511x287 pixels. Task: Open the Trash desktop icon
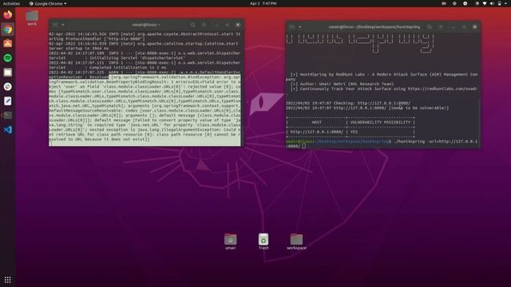tap(263, 242)
